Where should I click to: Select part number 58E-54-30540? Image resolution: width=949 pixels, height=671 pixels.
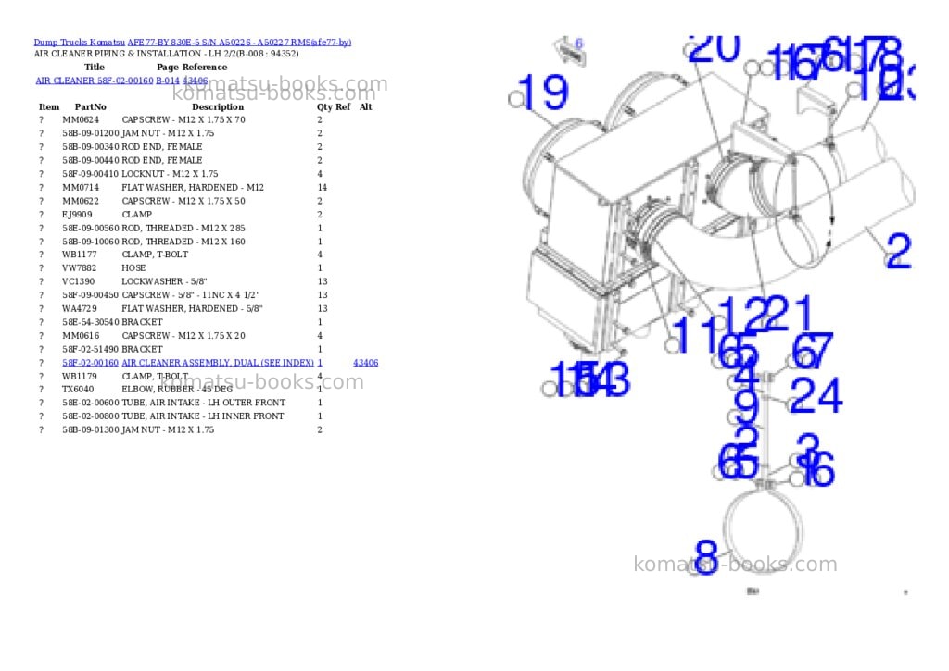91,322
